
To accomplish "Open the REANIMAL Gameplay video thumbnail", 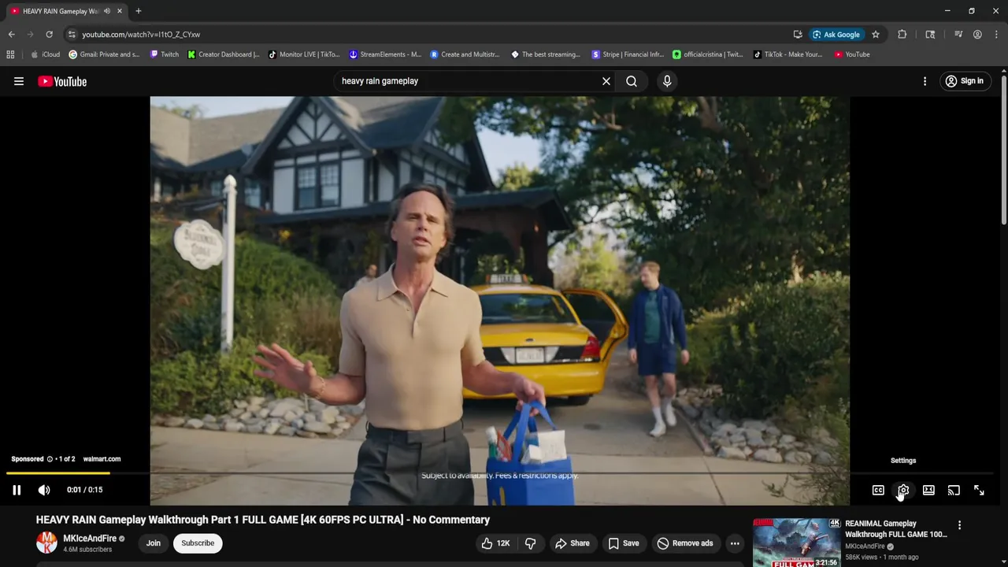I will point(796,543).
